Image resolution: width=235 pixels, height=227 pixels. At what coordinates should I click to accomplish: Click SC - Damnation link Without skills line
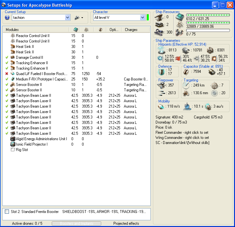(x=182, y=143)
